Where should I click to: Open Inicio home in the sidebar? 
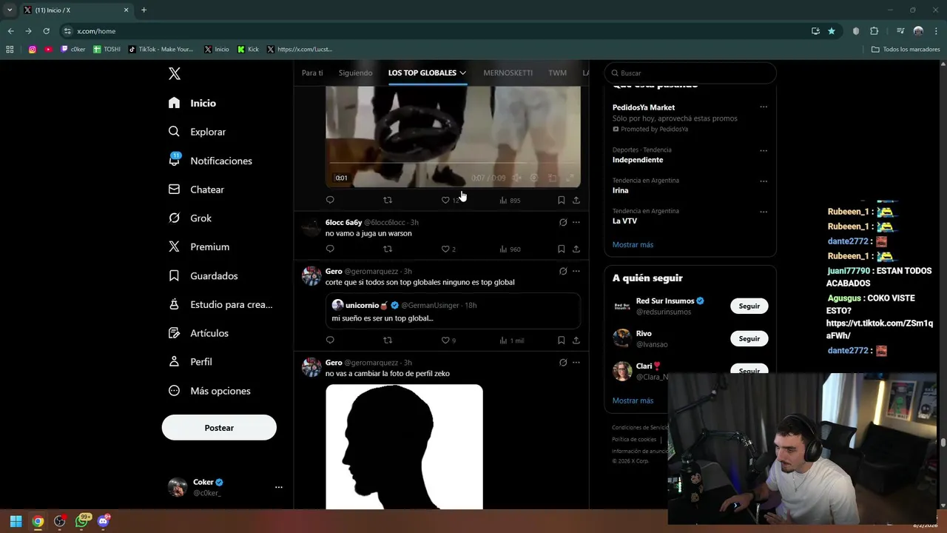(x=192, y=103)
